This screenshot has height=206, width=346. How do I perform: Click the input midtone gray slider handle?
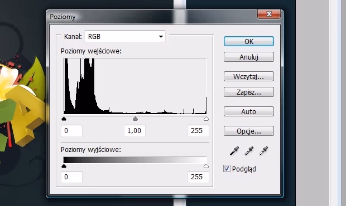tap(135, 119)
